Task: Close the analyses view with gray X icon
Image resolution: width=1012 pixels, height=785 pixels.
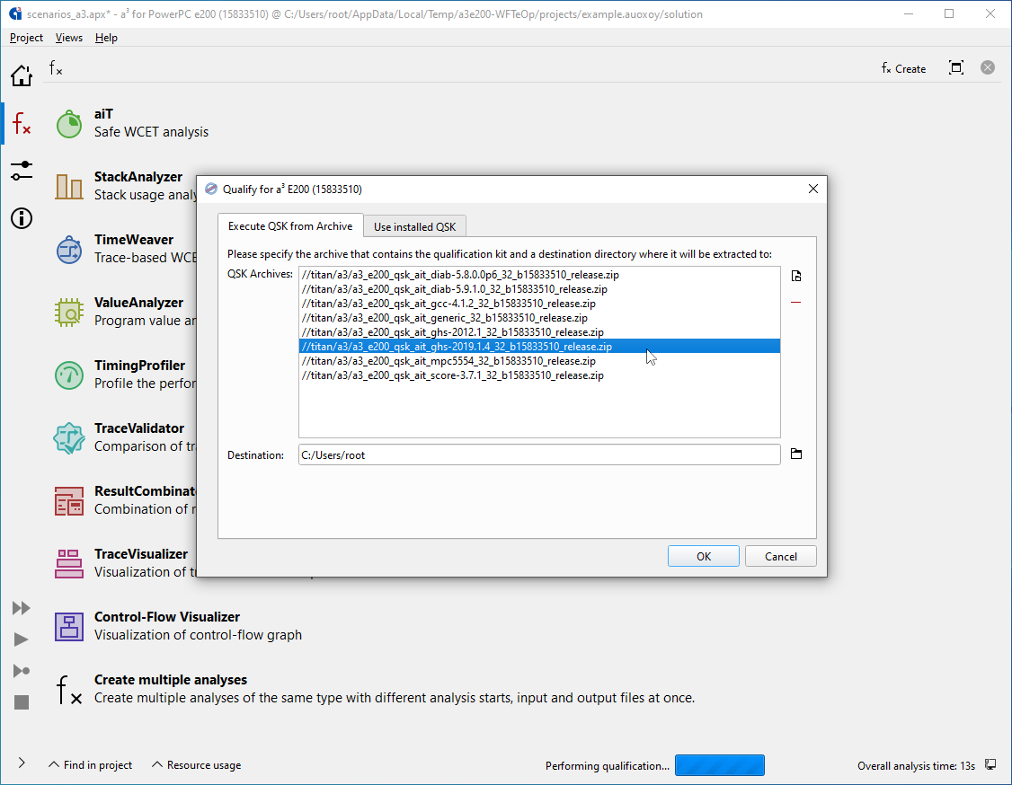Action: (988, 67)
